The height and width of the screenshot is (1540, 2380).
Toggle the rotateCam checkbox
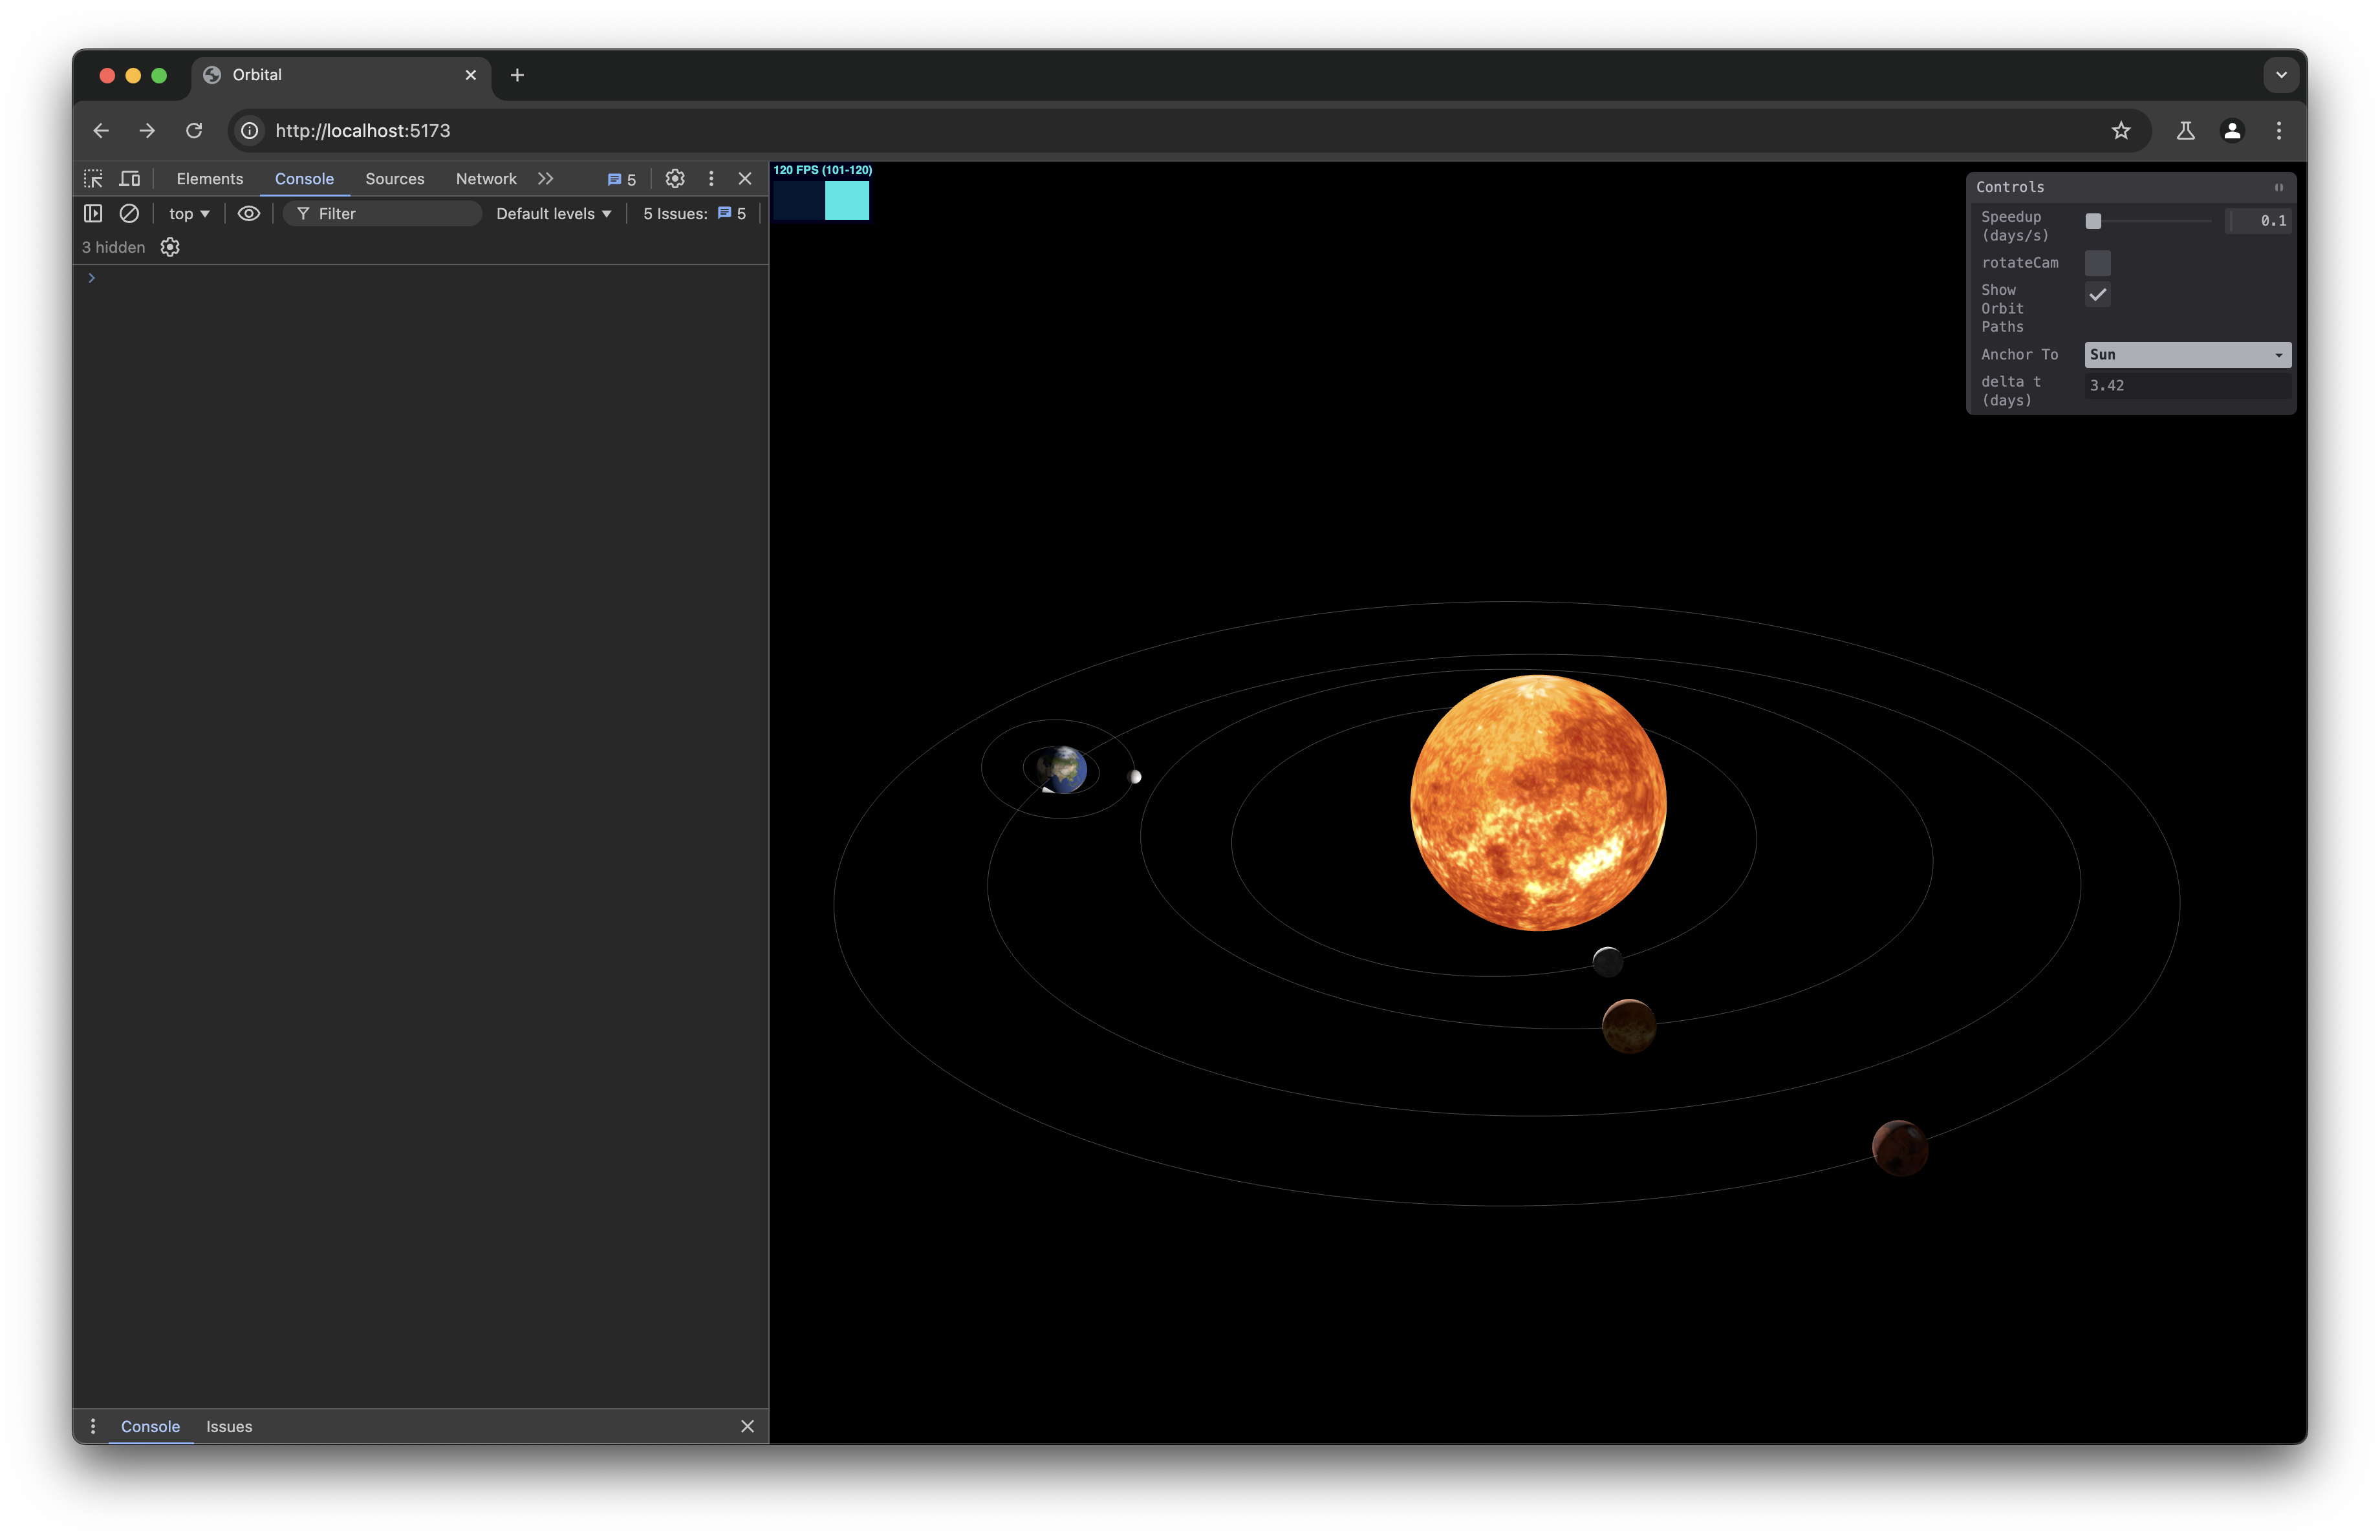2097,262
